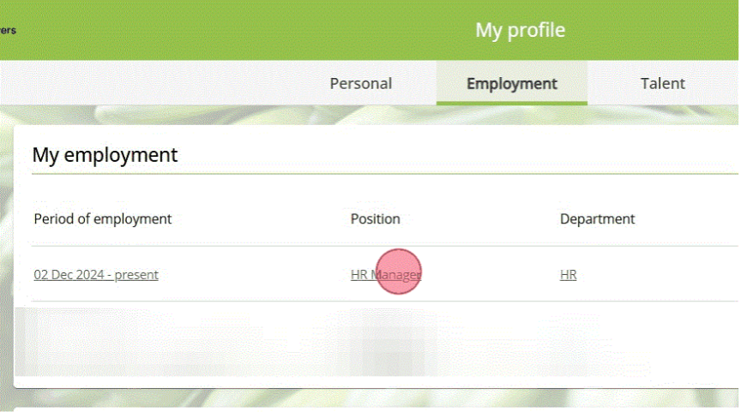Open the Talent tab
The height and width of the screenshot is (412, 741).
coord(662,83)
